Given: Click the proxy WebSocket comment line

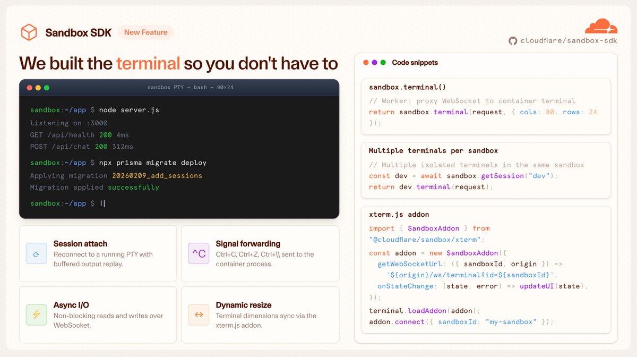Looking at the screenshot, I should pos(472,101).
